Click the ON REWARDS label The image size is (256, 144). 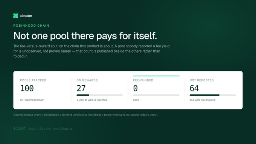pos(87,80)
